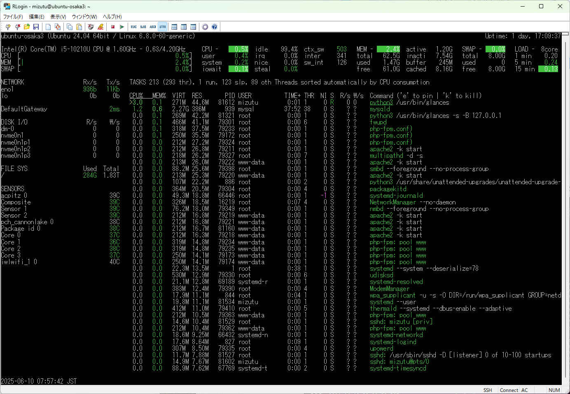
Task: Click the MEM% column header
Action: pos(159,96)
